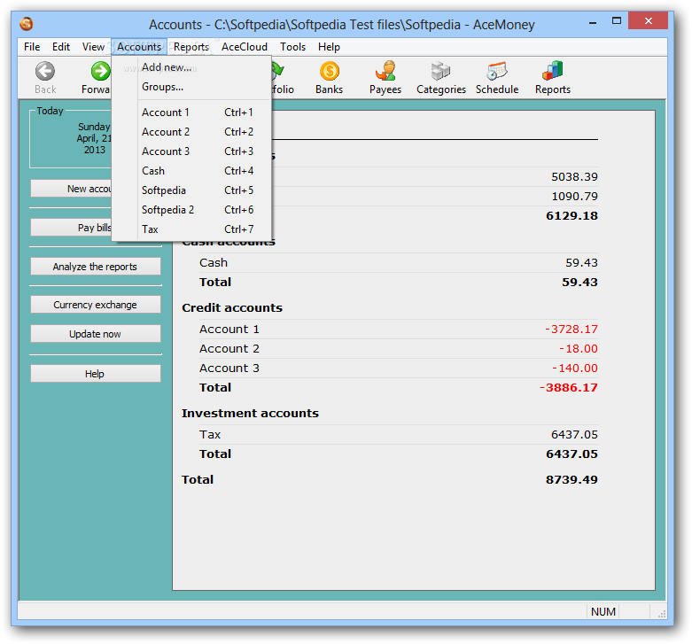Open Account 1 under Credit accounts

(x=399, y=329)
